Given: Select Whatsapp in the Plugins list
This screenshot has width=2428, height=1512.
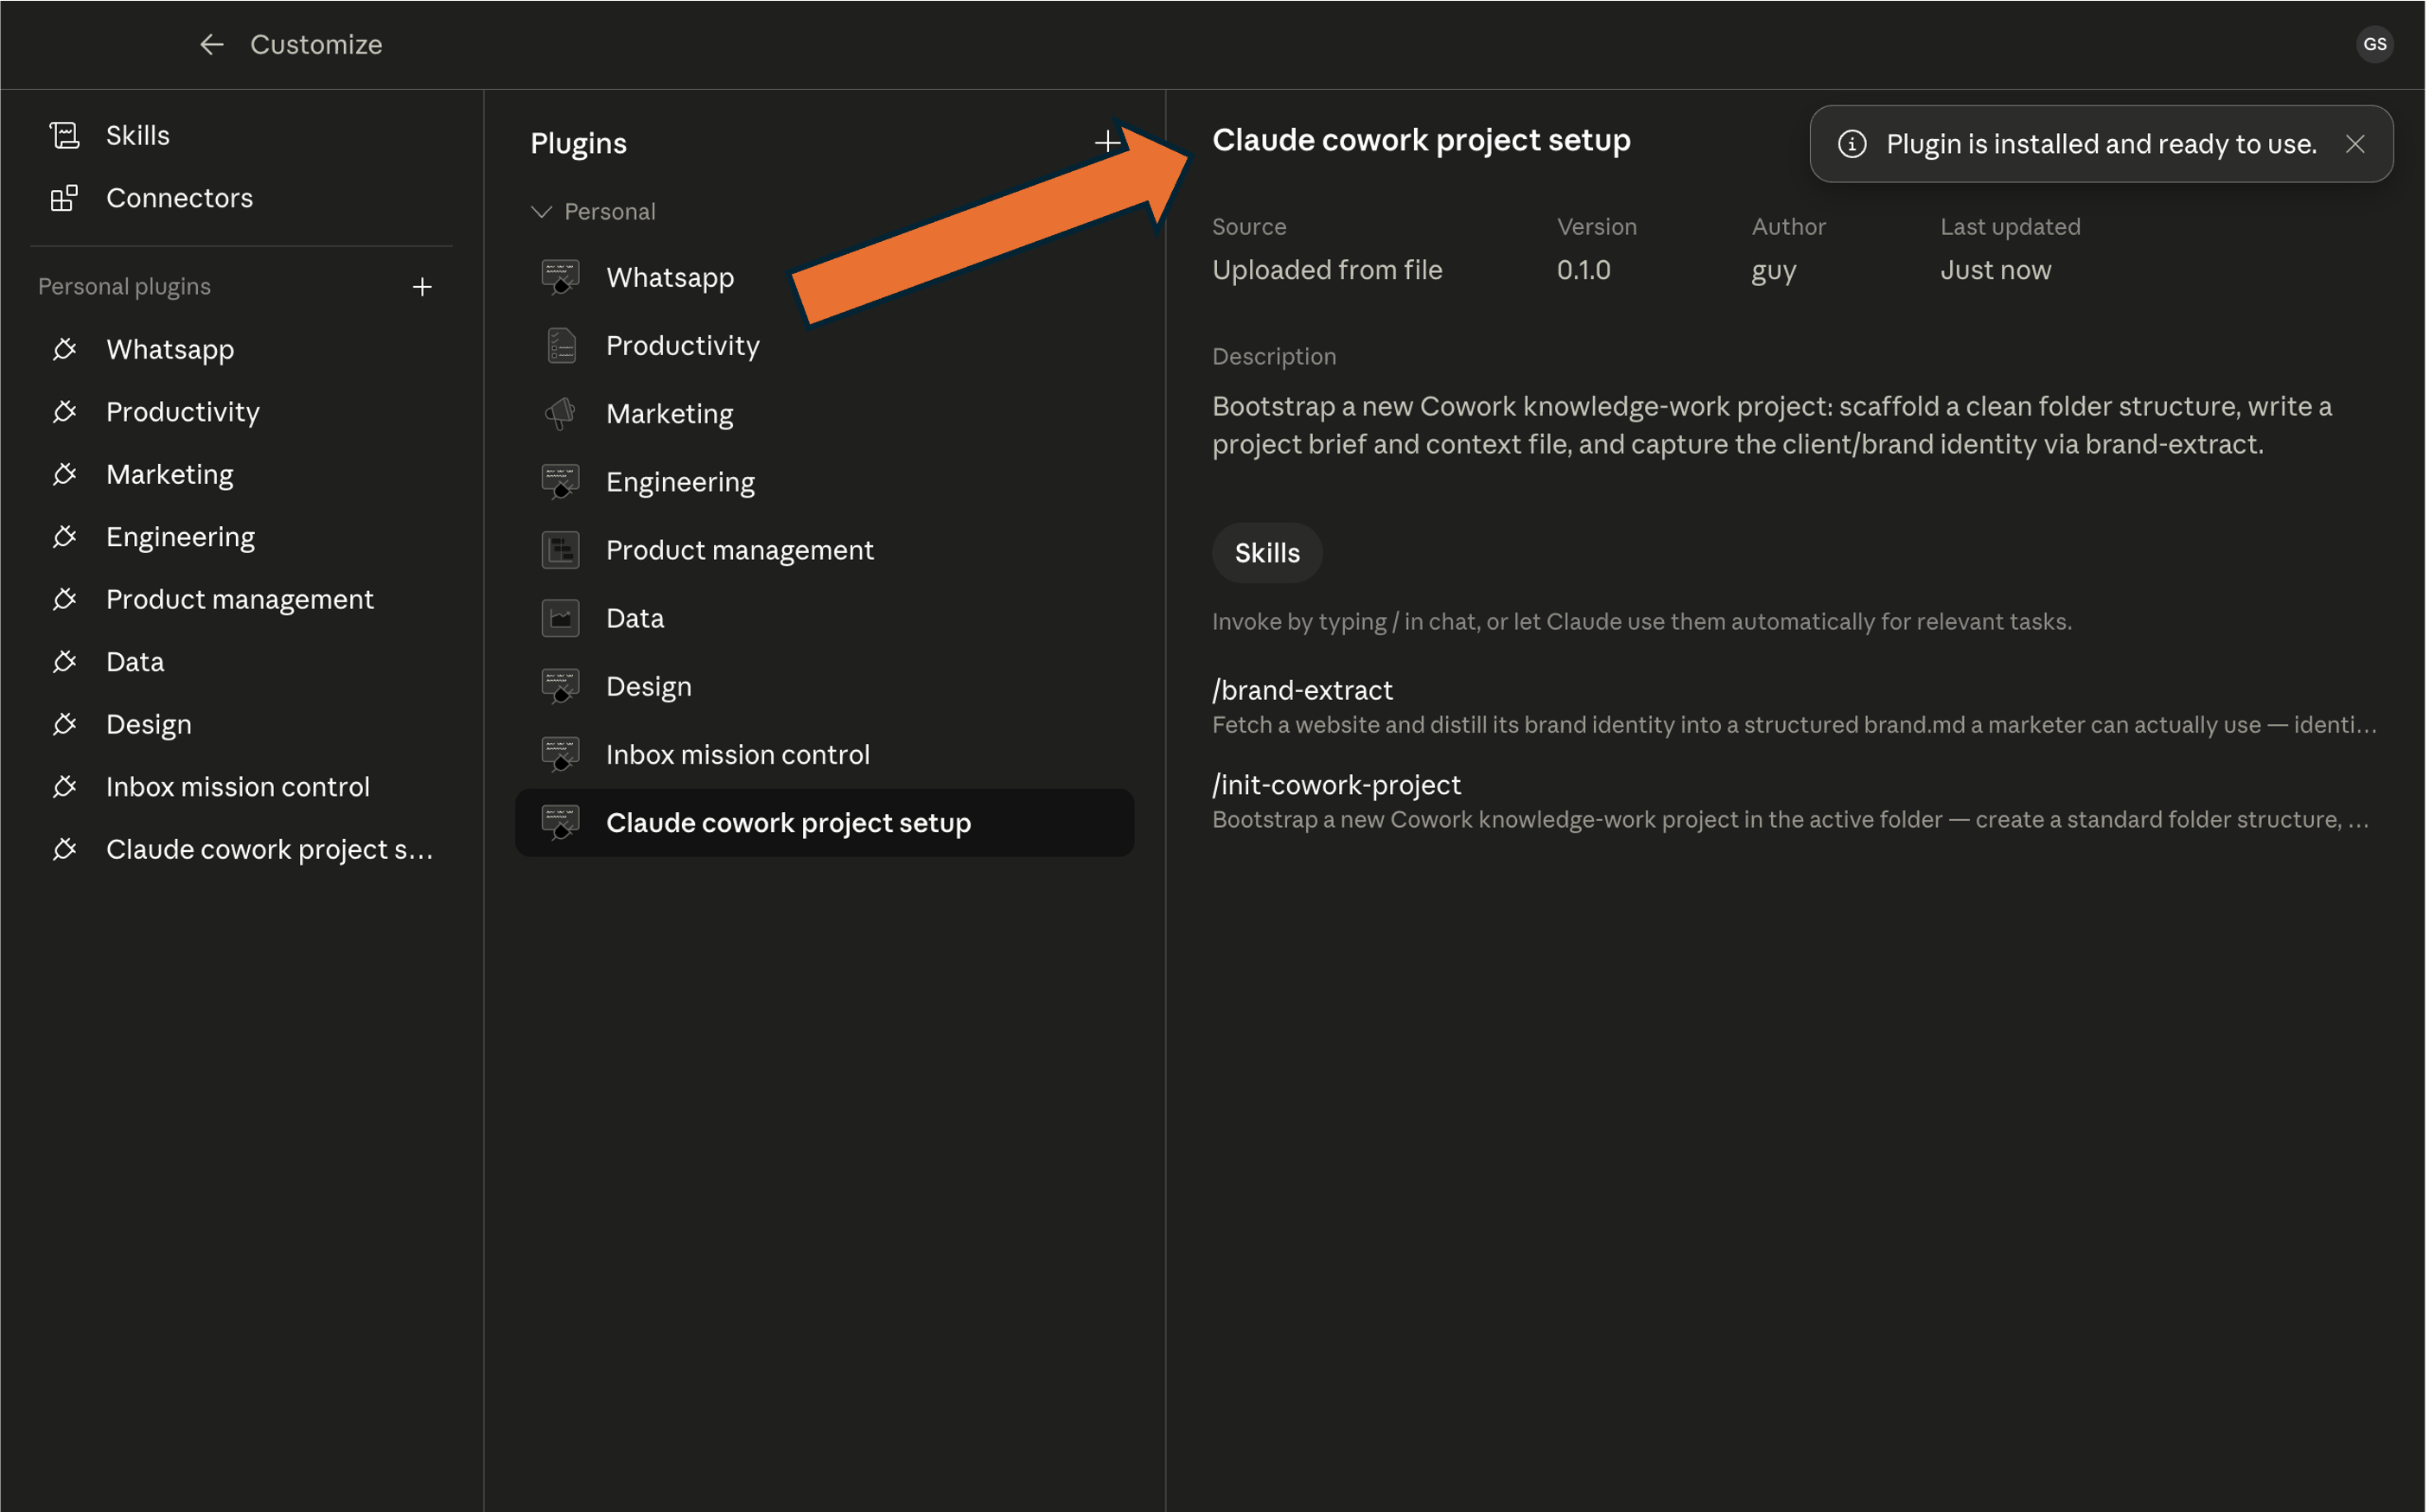Looking at the screenshot, I should (825, 277).
